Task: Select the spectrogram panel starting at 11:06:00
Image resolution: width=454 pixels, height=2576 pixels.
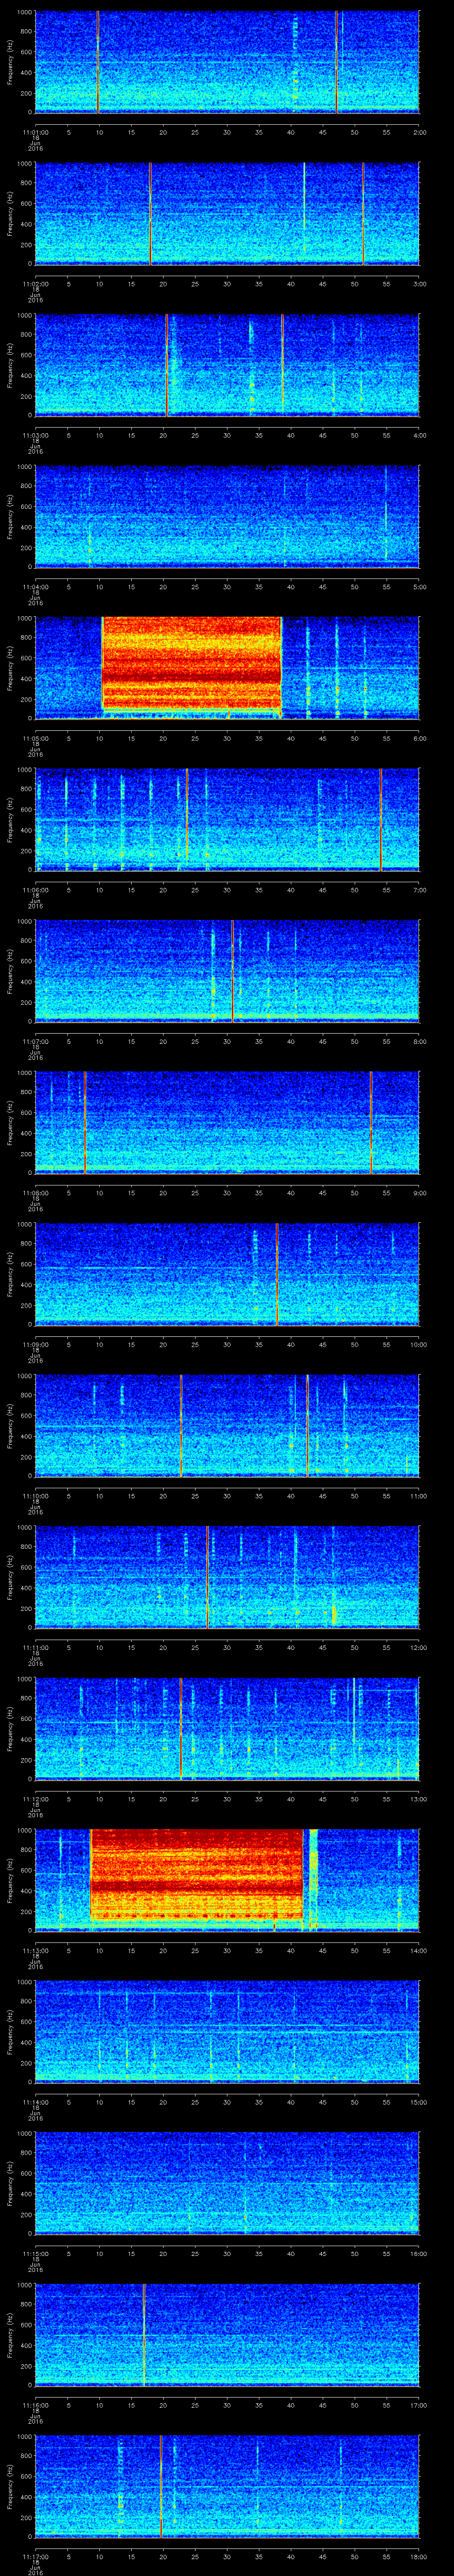Action: pos(227,819)
